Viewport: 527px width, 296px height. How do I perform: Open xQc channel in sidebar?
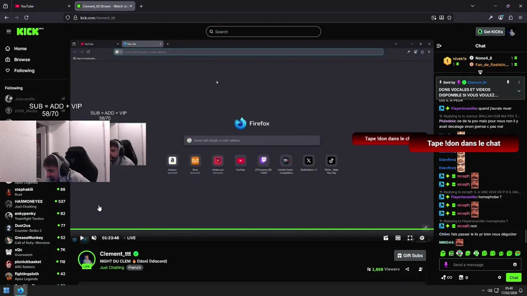tap(35, 252)
